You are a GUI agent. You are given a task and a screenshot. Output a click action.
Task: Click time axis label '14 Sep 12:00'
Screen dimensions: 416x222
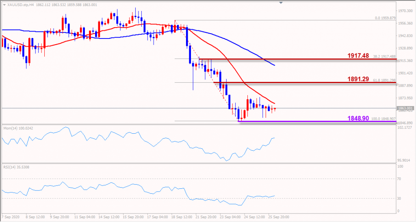coord(109,217)
